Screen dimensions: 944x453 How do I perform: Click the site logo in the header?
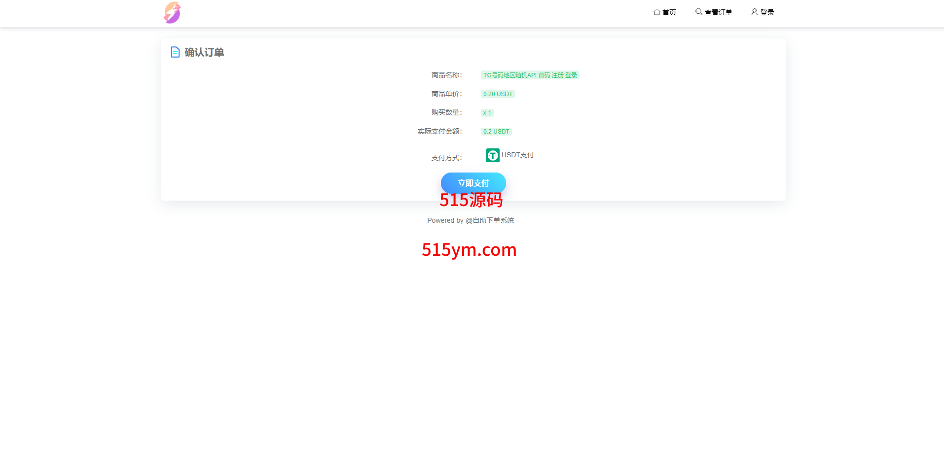(172, 13)
